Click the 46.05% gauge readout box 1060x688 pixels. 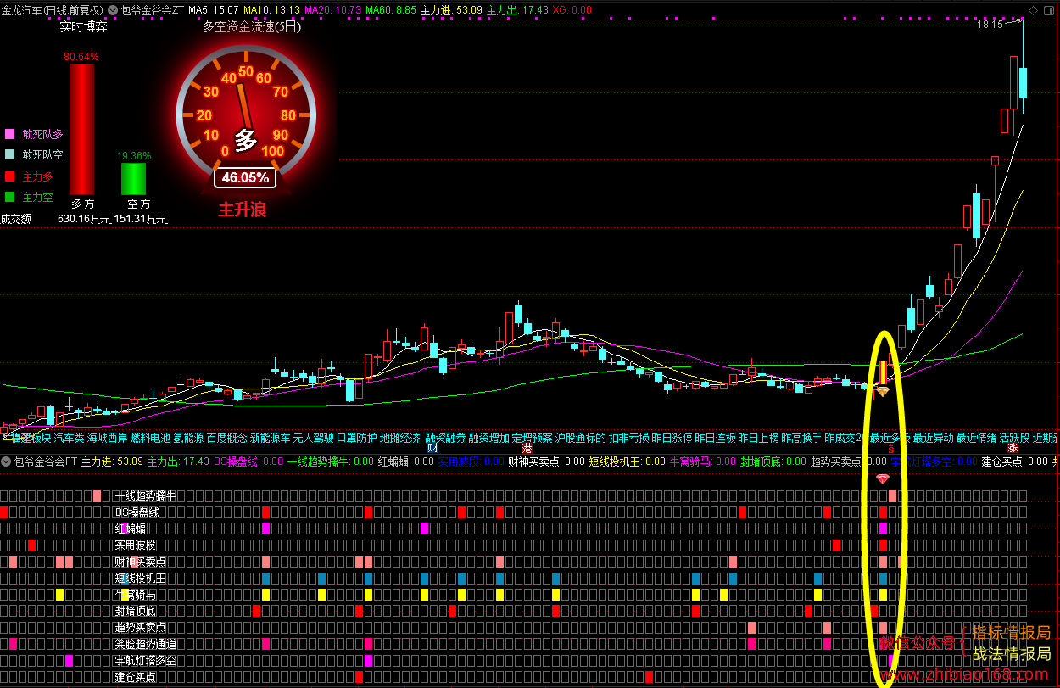click(246, 178)
